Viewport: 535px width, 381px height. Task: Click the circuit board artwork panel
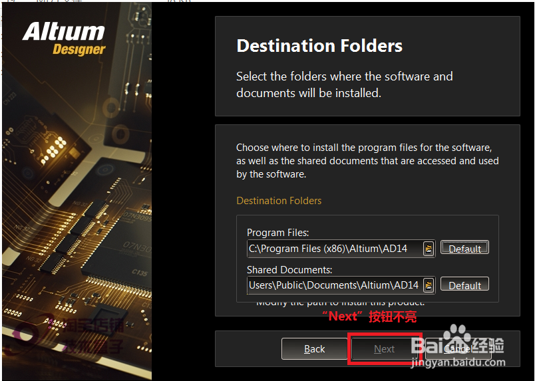[77, 191]
